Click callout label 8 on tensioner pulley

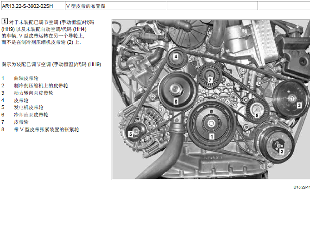pos(257,115)
